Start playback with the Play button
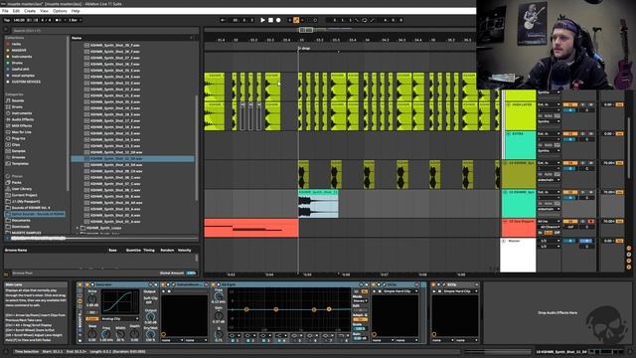636x358 pixels. pos(262,20)
